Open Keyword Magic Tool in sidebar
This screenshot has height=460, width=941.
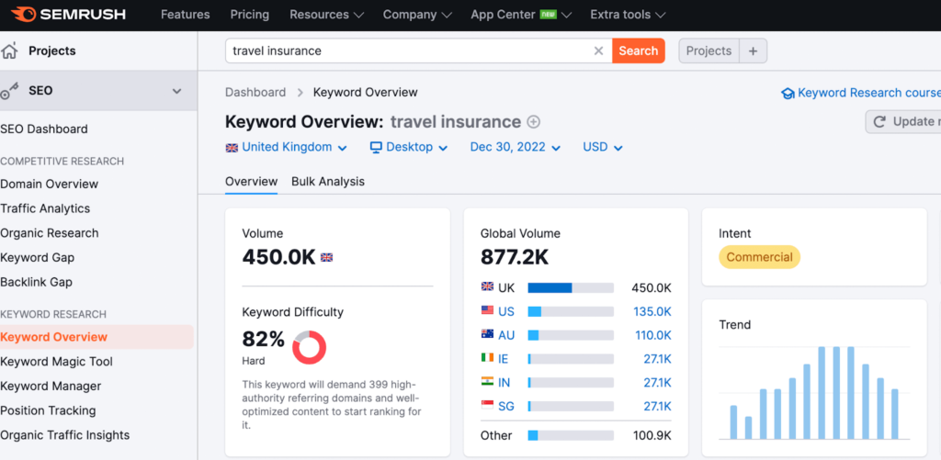(x=57, y=362)
